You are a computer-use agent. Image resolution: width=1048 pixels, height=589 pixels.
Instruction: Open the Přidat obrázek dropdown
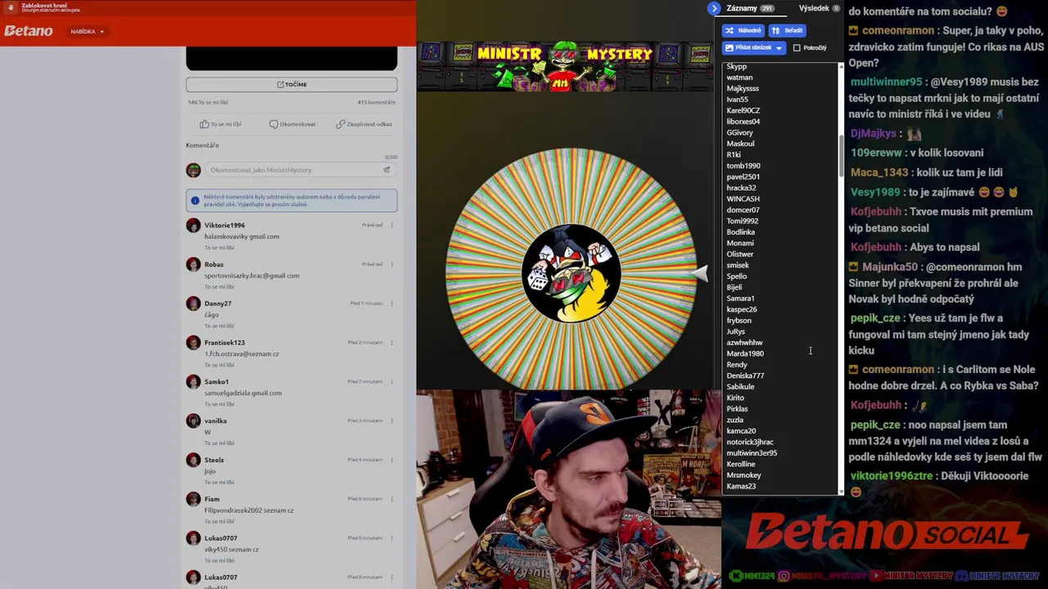click(x=754, y=48)
